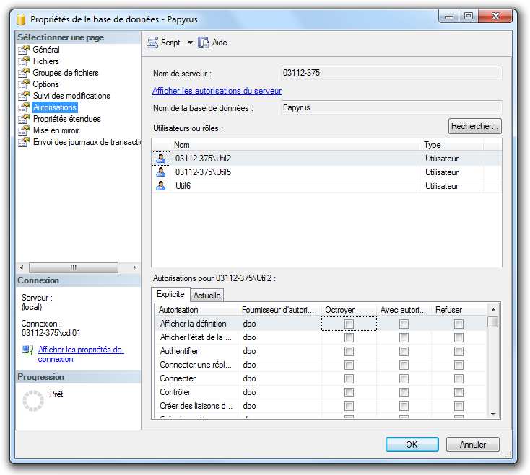Image resolution: width=530 pixels, height=475 pixels.
Task: Open the Script dropdown arrow
Action: pyautogui.click(x=190, y=43)
